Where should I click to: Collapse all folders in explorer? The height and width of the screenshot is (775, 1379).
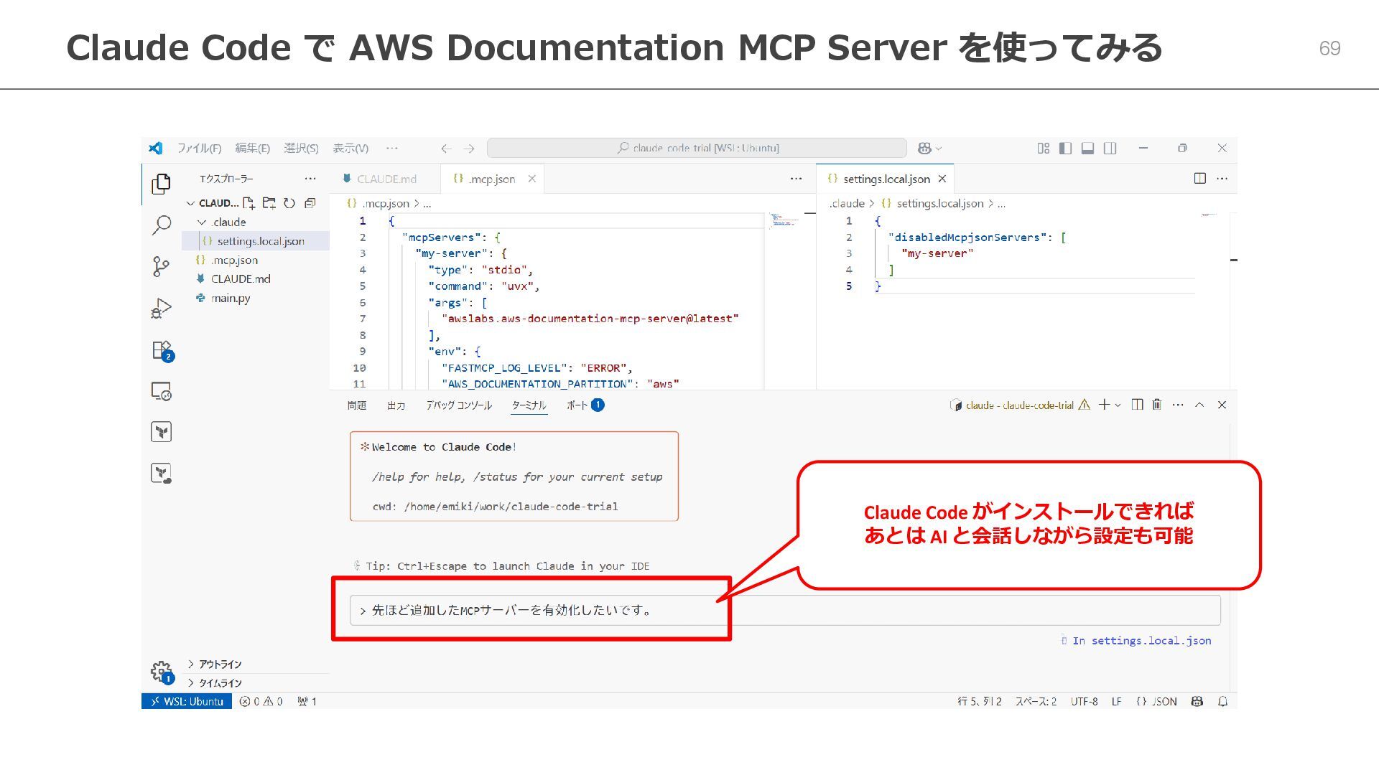tap(310, 203)
